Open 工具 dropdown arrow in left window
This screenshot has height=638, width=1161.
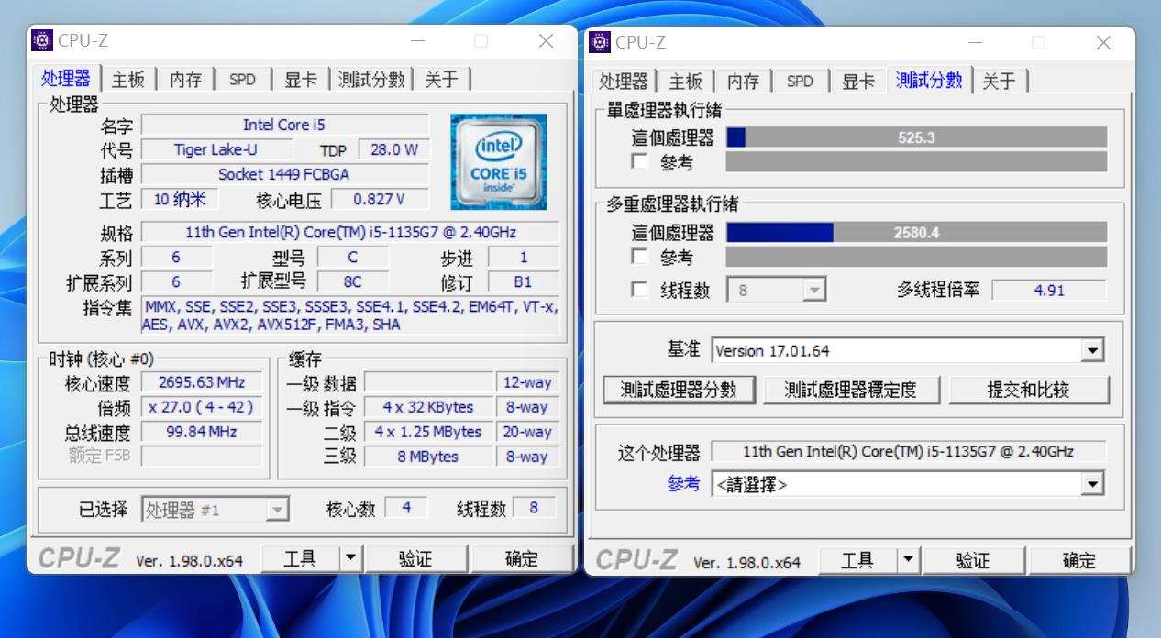click(350, 558)
